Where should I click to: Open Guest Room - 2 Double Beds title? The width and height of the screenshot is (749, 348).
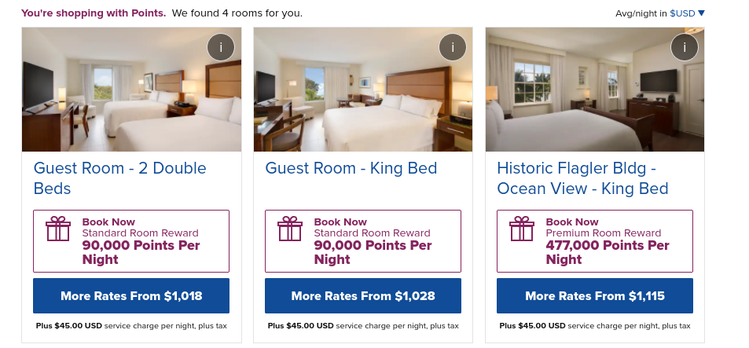[x=120, y=178]
